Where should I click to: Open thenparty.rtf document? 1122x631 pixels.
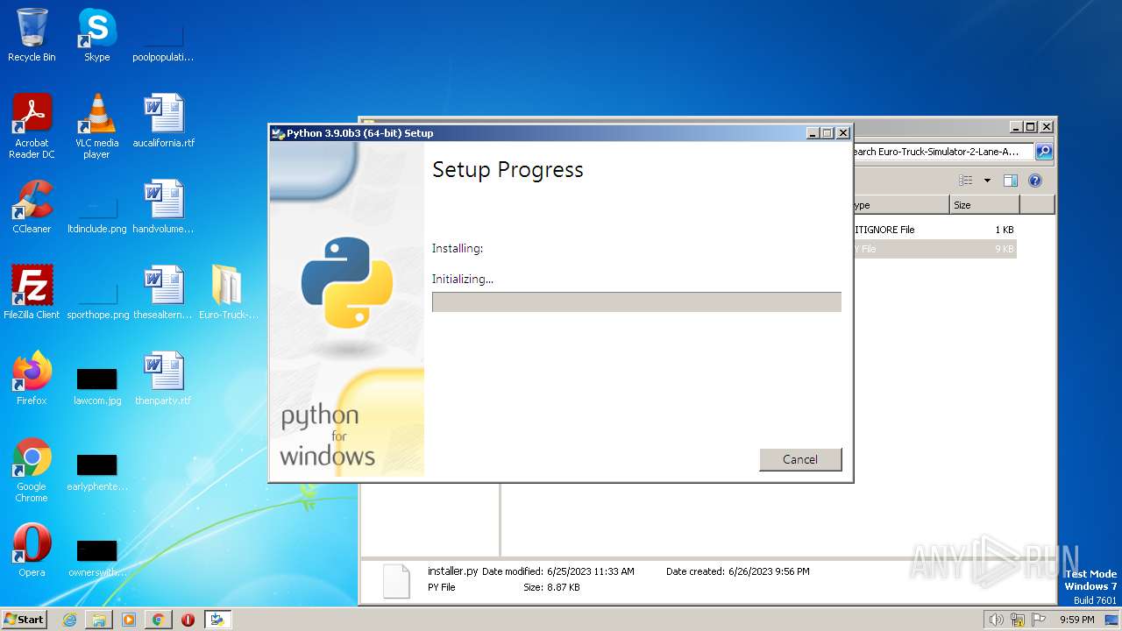[164, 379]
